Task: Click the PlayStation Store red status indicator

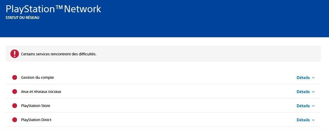Action: pyautogui.click(x=15, y=106)
